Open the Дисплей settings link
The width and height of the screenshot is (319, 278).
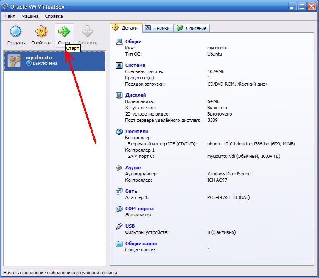click(x=135, y=95)
